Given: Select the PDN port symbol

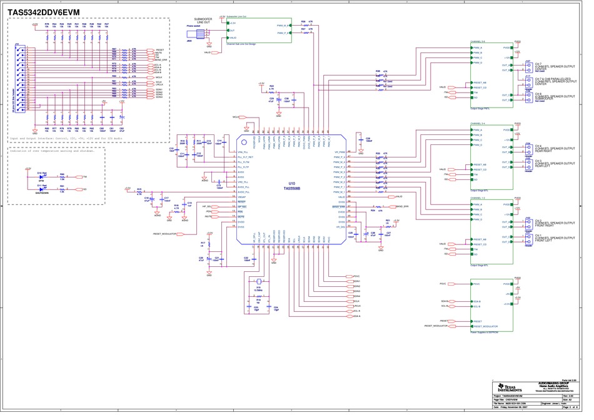Looking at the screenshot, I should click(x=214, y=212).
